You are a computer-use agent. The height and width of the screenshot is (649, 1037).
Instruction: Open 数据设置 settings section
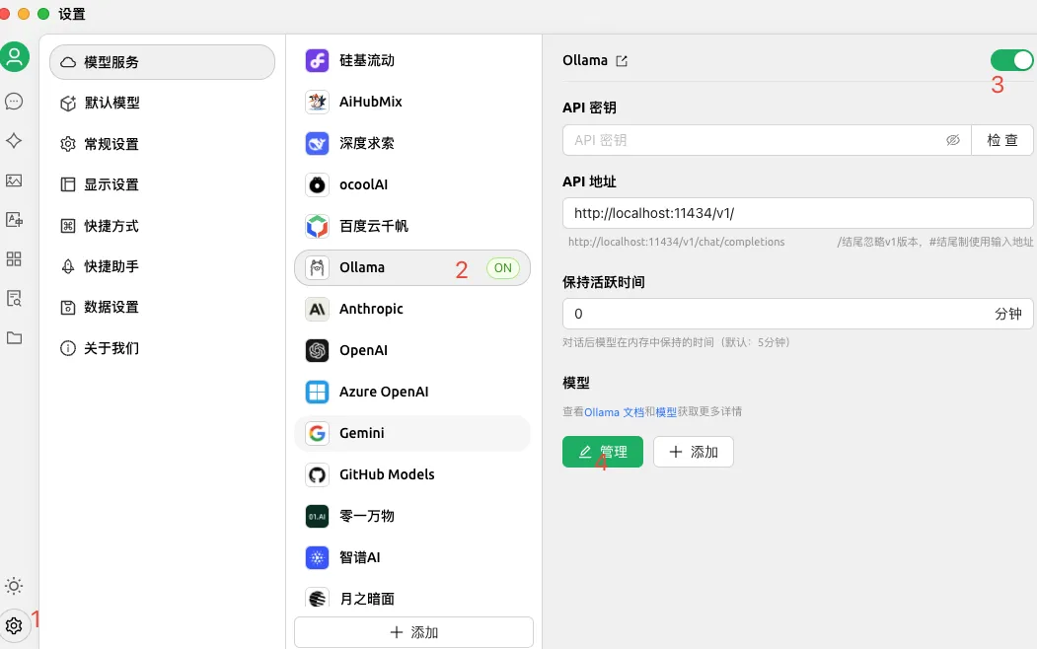click(x=162, y=308)
